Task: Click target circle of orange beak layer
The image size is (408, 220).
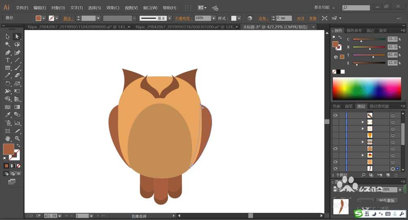Action: [393, 135]
